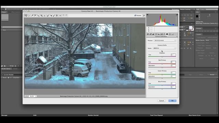The width and height of the screenshot is (219, 123).
Task: Select the Zoom tool in Camera Raw toolbar
Action: coord(26,15)
